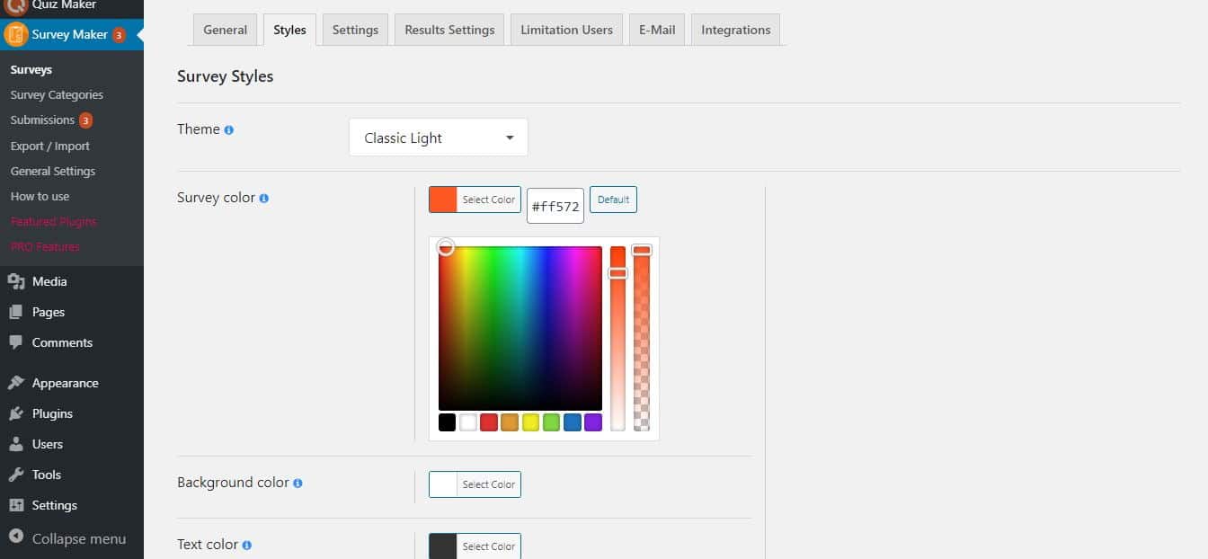
Task: Open General Settings link in sidebar
Action: pyautogui.click(x=53, y=171)
